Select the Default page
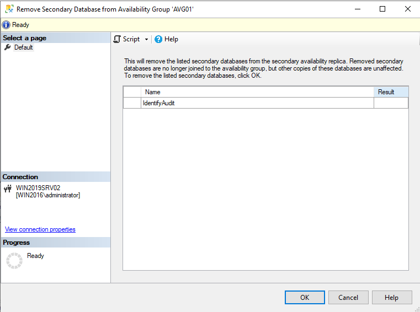Screen dimensions: 420x312 (x=24, y=47)
